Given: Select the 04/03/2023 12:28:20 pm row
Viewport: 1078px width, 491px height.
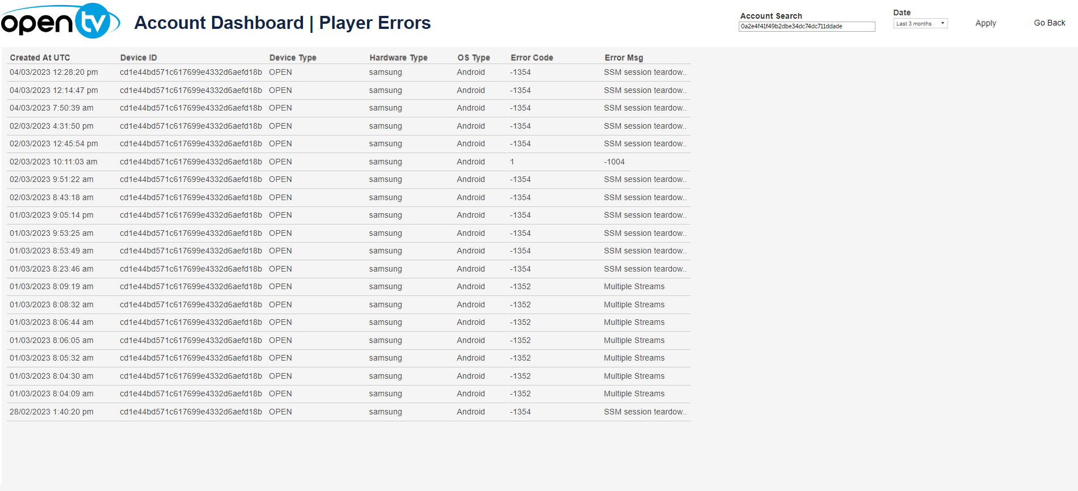Looking at the screenshot, I should click(x=54, y=73).
